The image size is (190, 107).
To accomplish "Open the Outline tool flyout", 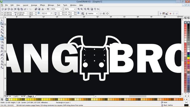I will [2, 61].
